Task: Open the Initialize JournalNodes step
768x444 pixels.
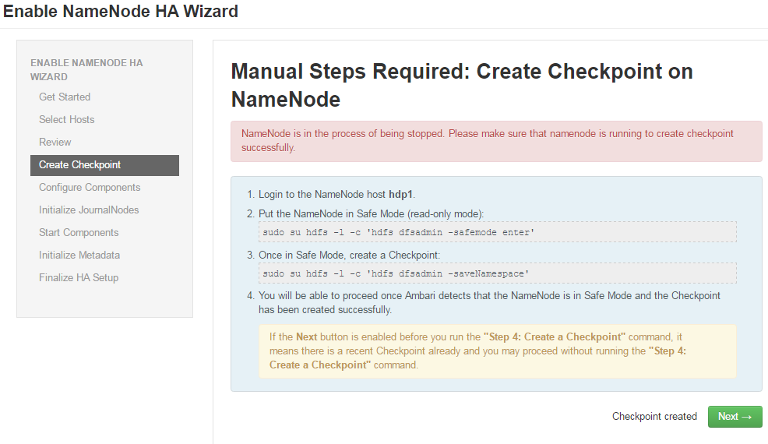Action: coord(89,210)
